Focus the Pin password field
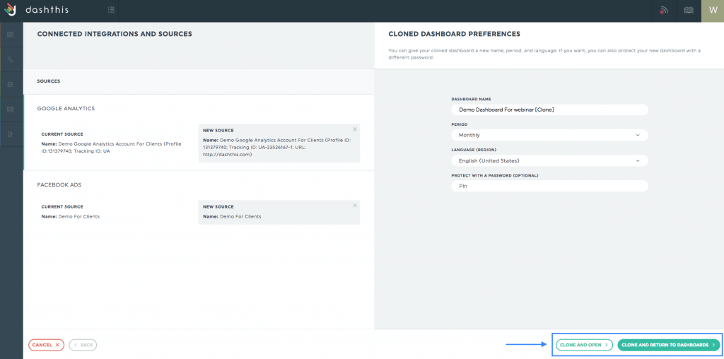 (549, 186)
